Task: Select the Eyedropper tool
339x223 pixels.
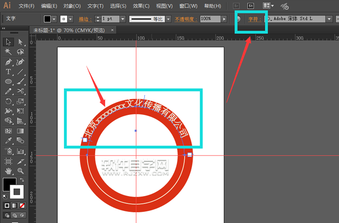Action: point(9,141)
